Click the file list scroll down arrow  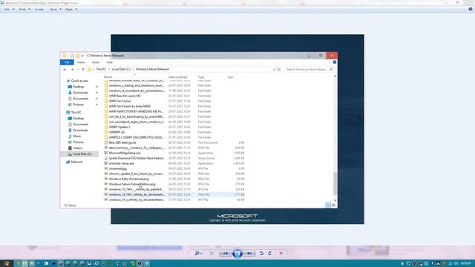pos(335,200)
